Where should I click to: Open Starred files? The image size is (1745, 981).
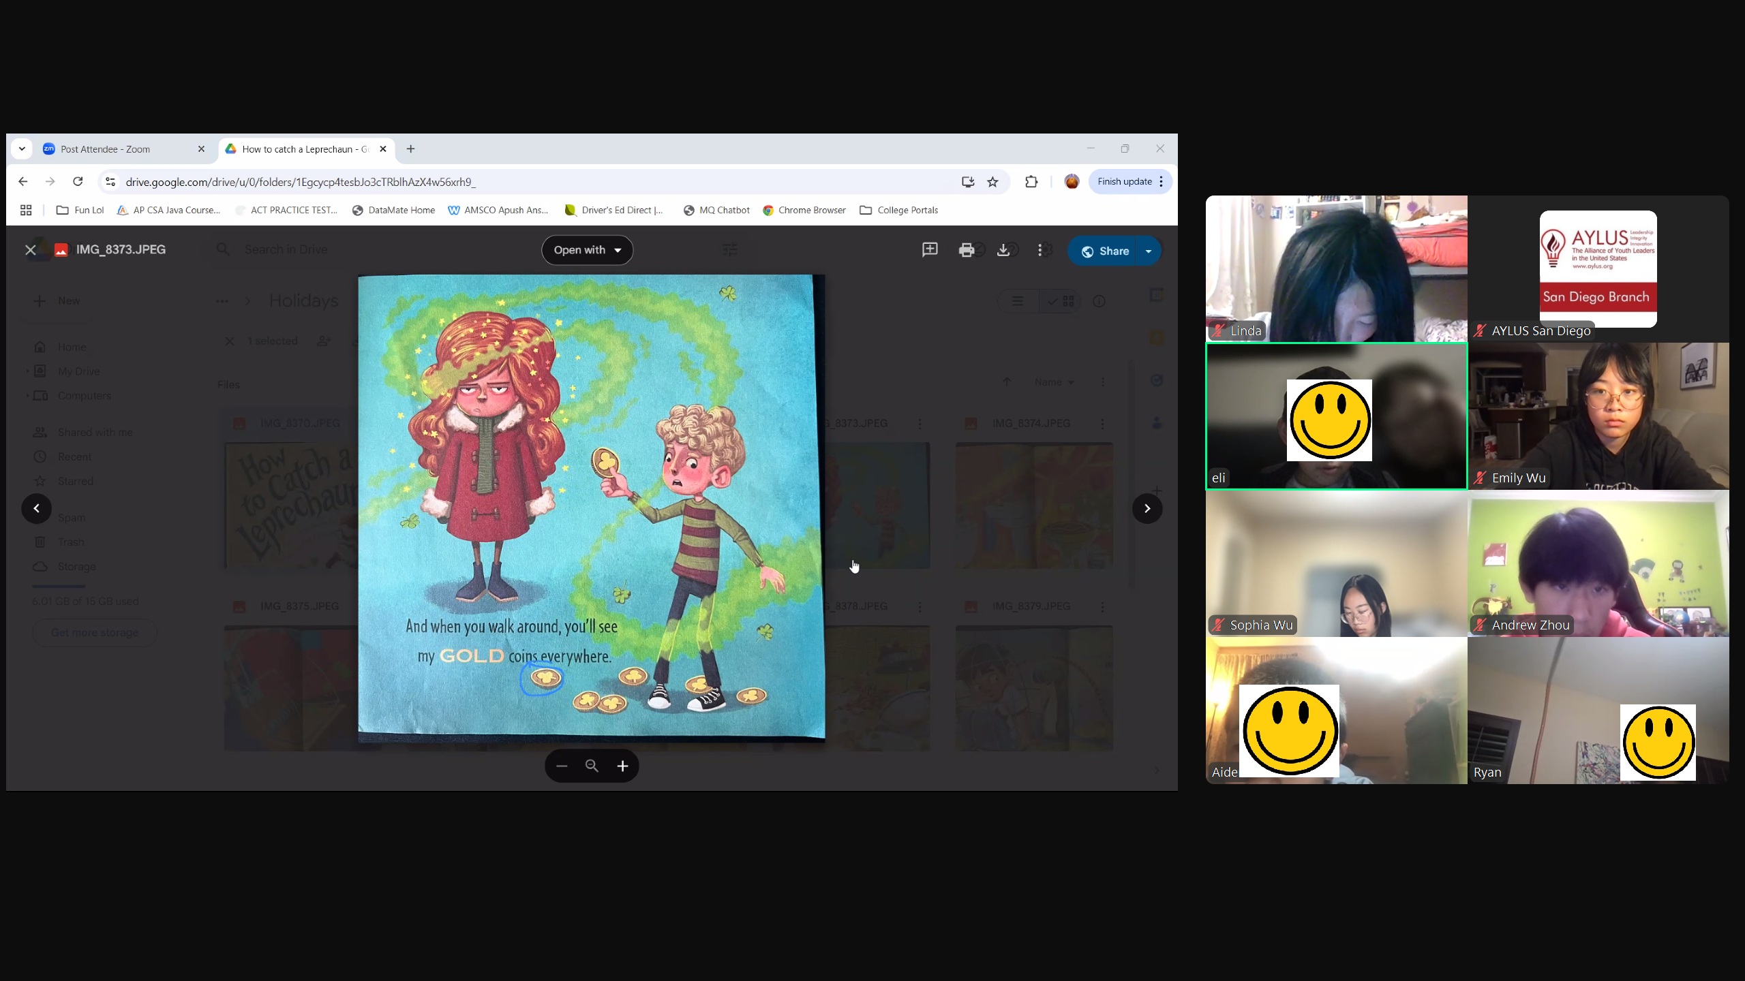click(x=63, y=482)
